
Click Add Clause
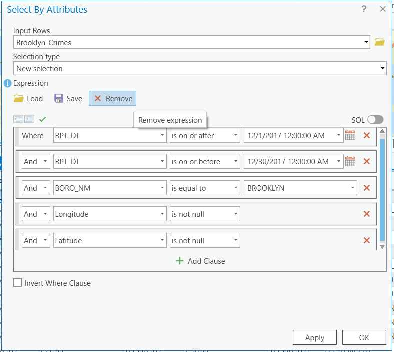click(200, 261)
